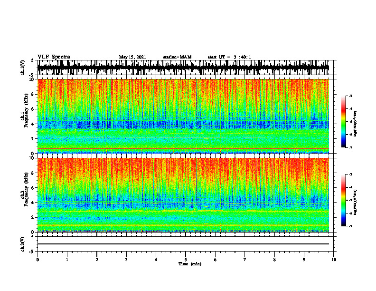Click the ch.2 spectrogram plot

[183, 195]
